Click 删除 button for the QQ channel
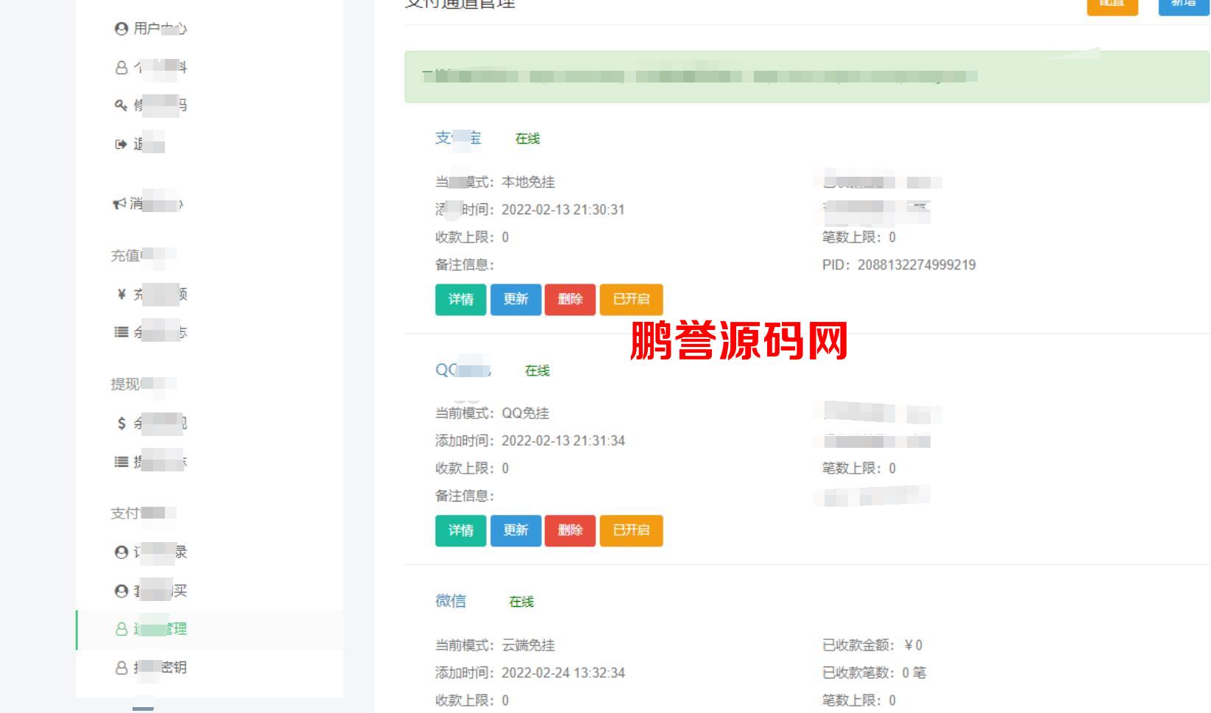1211x713 pixels. click(x=570, y=530)
